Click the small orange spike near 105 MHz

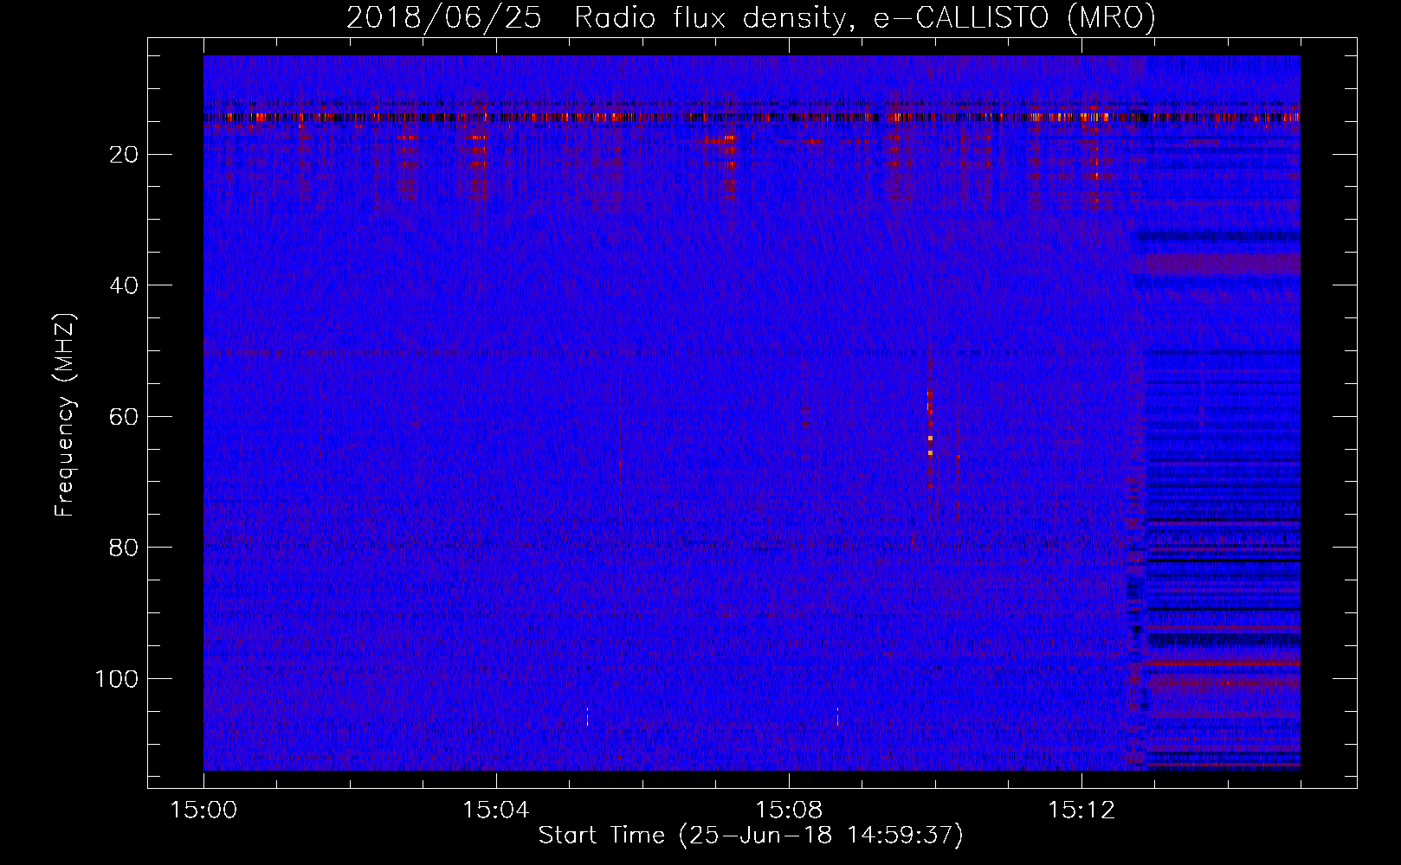(587, 715)
